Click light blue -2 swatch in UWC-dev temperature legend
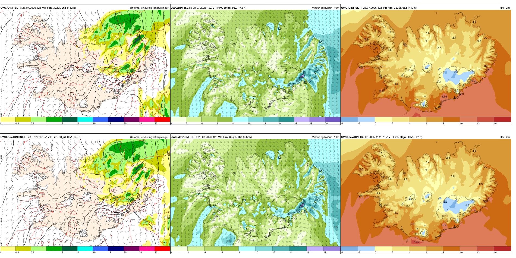The height and width of the screenshot is (258, 516). 366,248
